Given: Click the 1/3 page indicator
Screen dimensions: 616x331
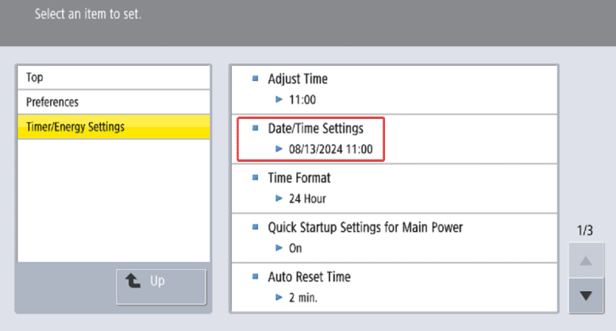Looking at the screenshot, I should click(586, 231).
